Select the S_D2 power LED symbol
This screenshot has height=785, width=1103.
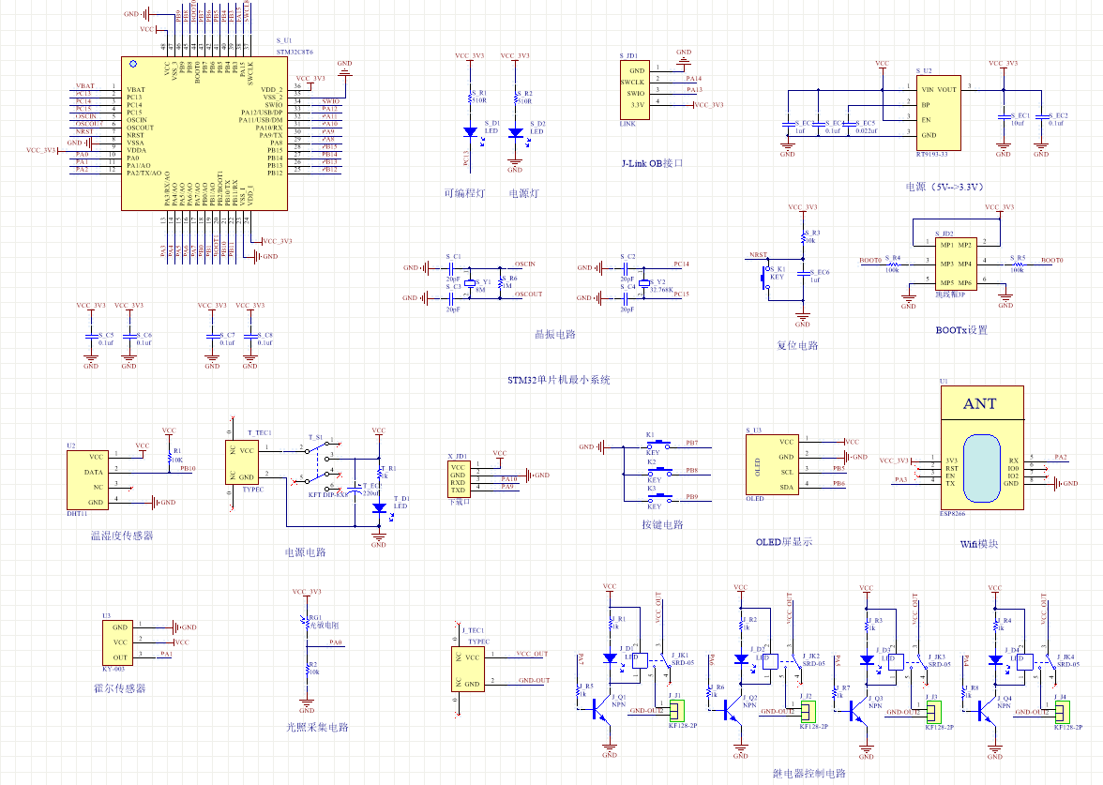pos(515,133)
